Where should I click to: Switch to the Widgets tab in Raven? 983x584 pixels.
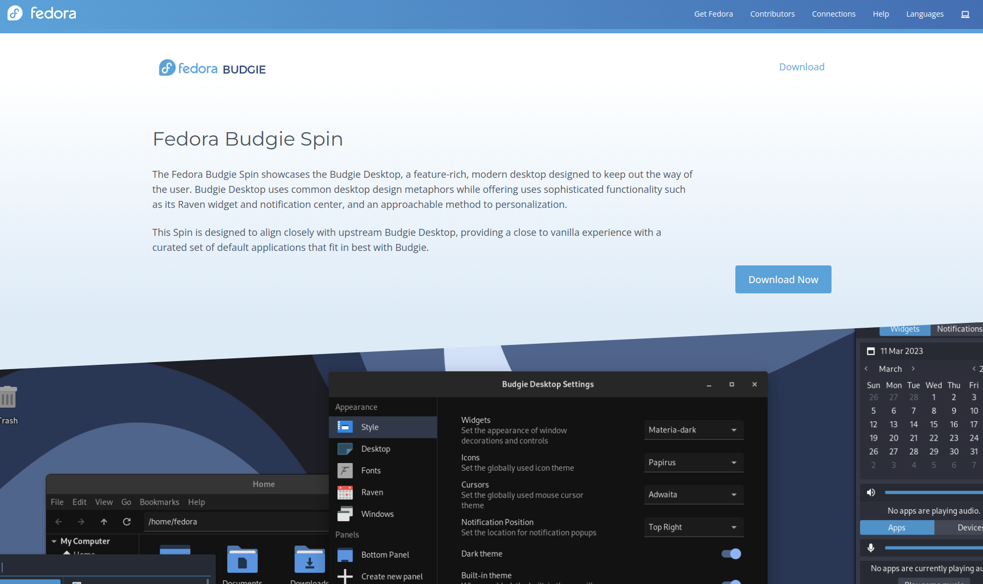(x=905, y=329)
